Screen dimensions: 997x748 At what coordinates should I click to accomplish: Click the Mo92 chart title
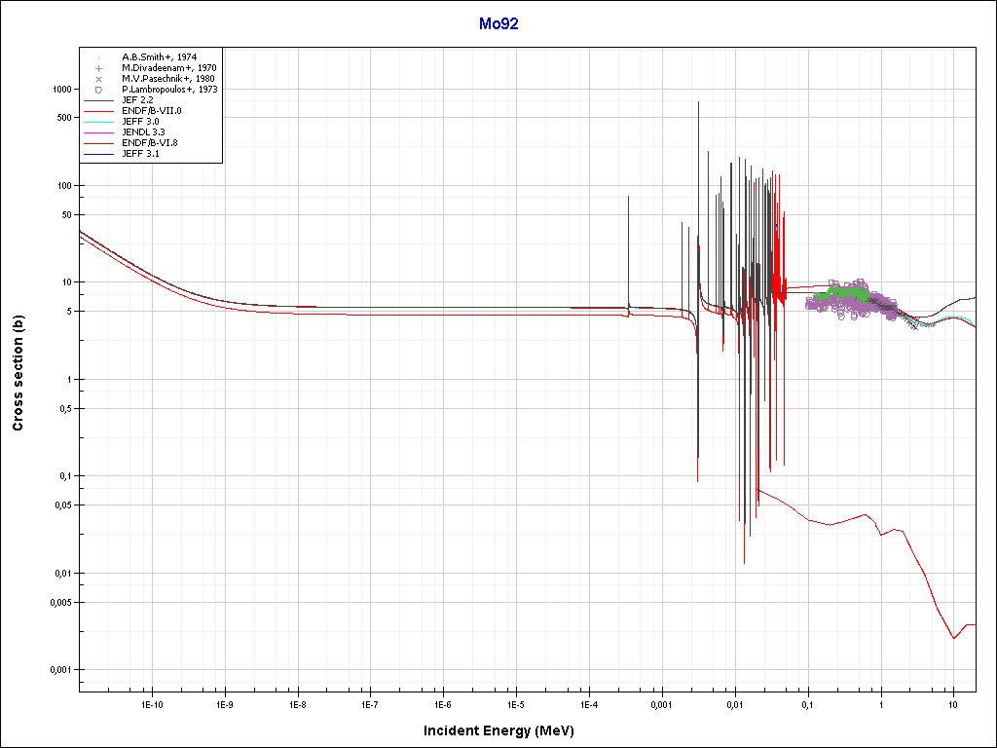point(498,23)
